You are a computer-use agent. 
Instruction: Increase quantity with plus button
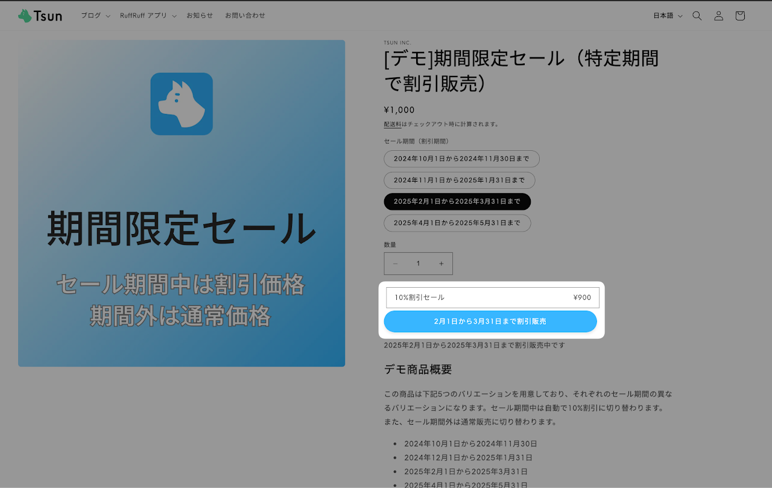point(441,264)
